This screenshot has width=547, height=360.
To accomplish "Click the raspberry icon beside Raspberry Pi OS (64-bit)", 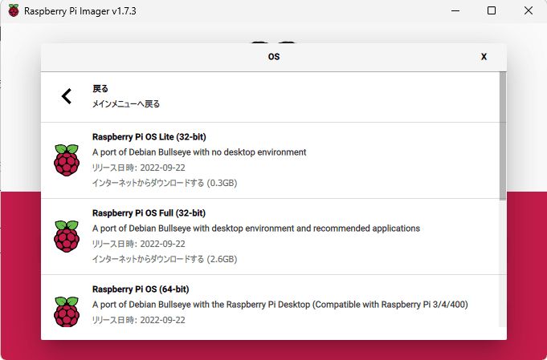I will [67, 311].
